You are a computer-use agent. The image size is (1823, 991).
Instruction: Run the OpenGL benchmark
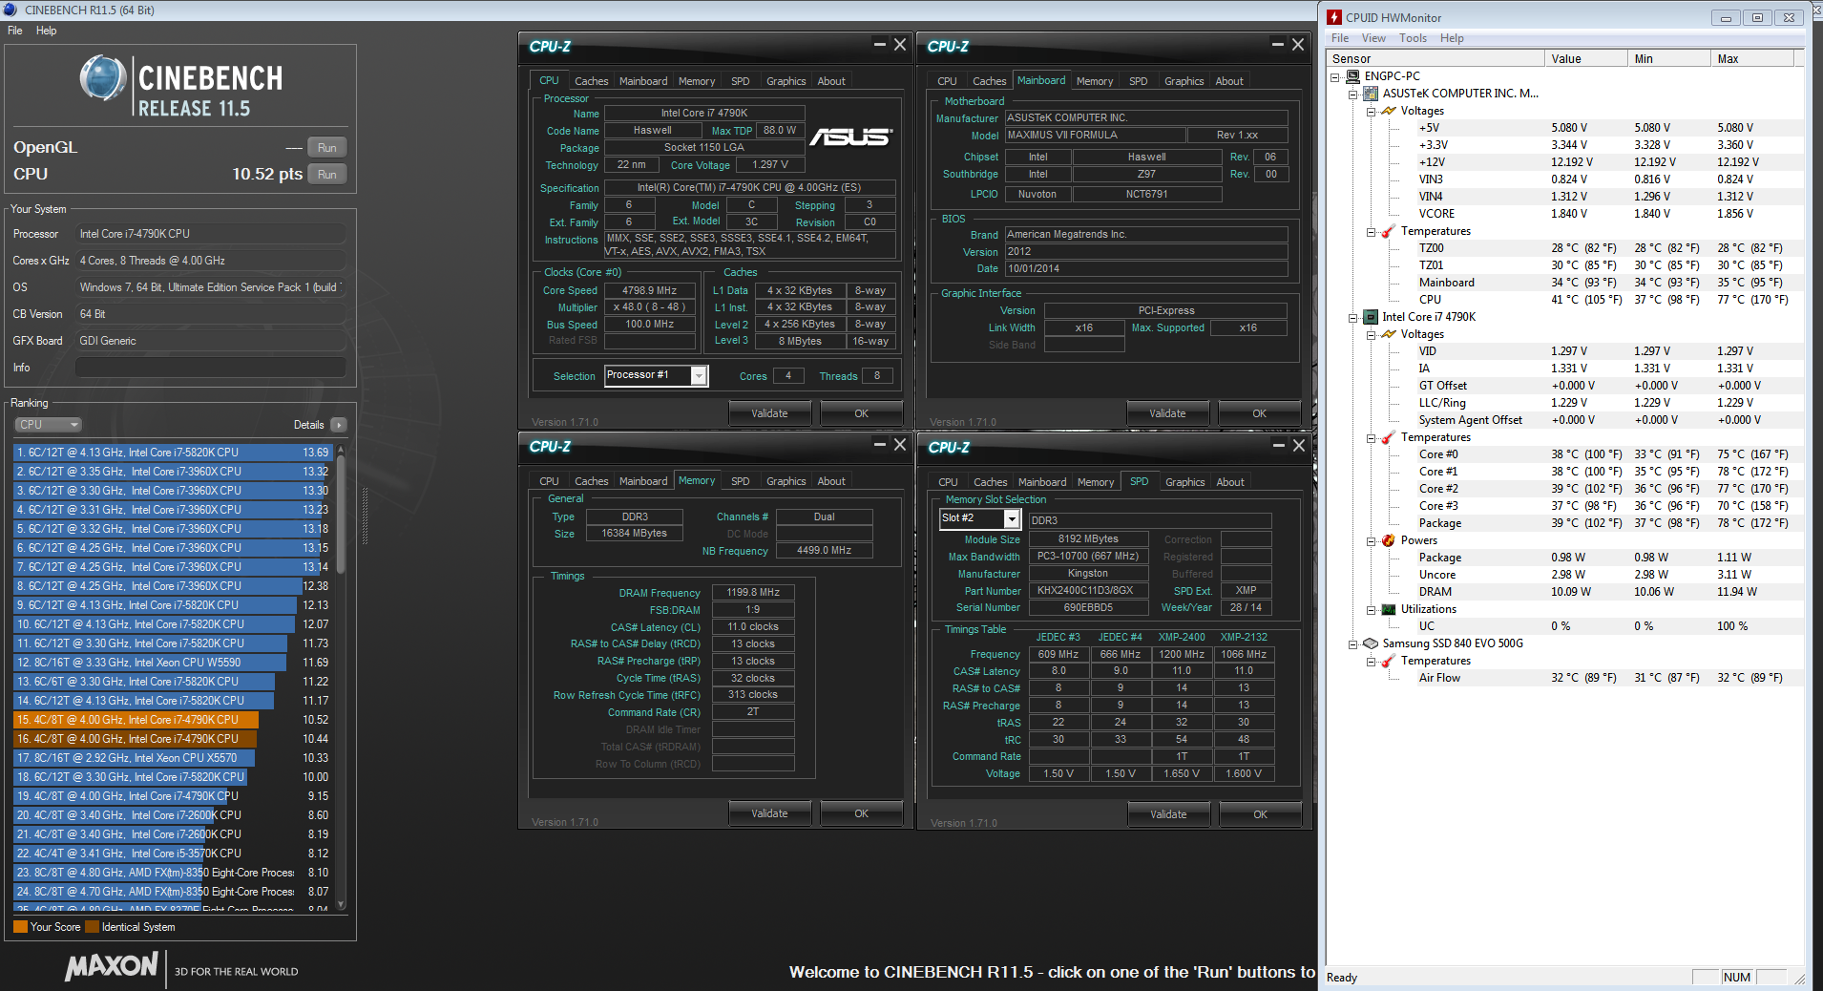(x=327, y=148)
